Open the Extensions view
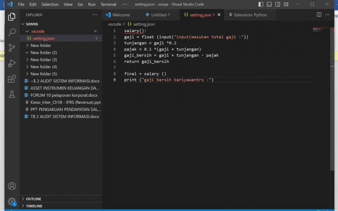This screenshot has height=211, width=338. click(12, 79)
